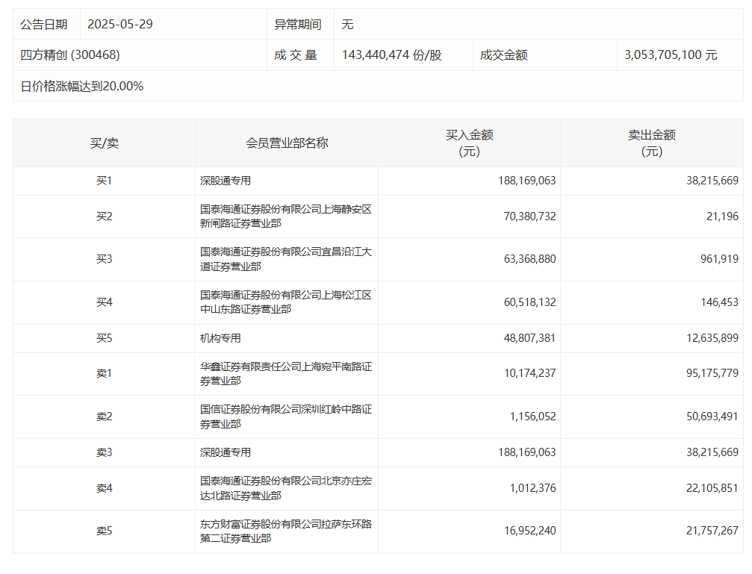The image size is (752, 574).
Task: Click the 会员营业部名称 column header
Action: [287, 143]
